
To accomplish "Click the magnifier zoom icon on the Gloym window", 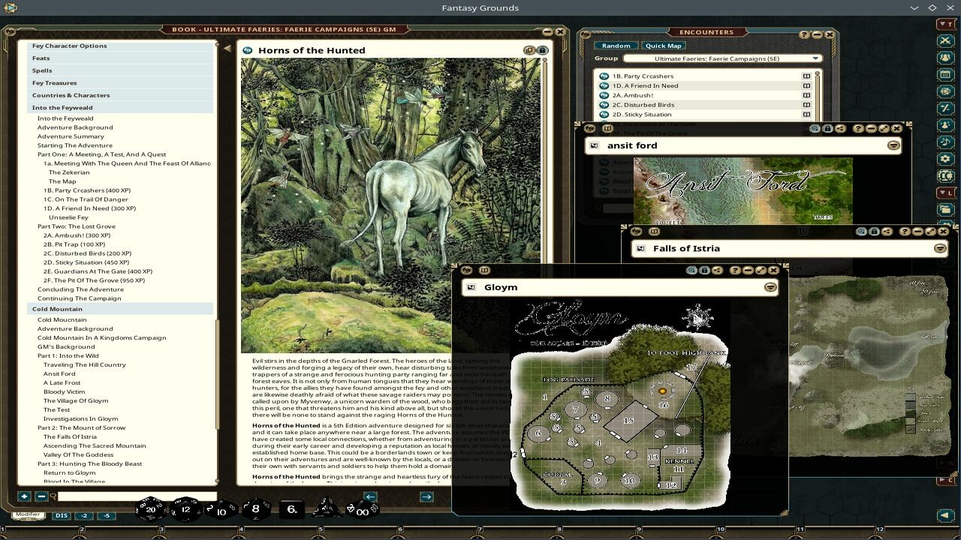I will tap(691, 270).
